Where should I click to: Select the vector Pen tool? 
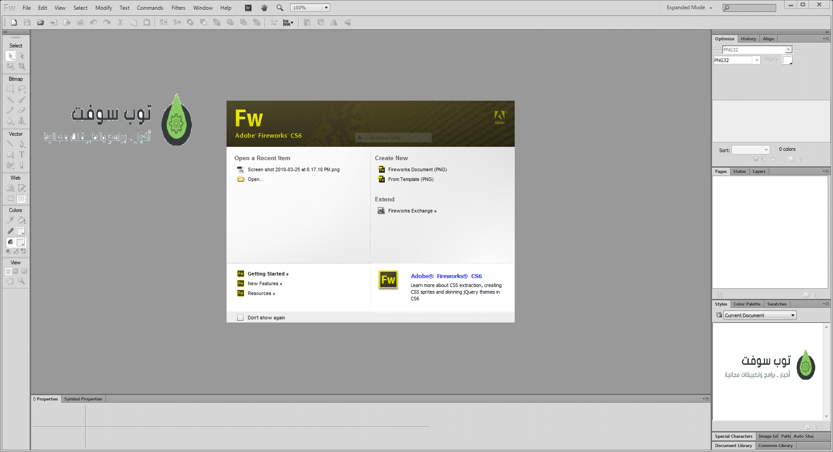point(22,144)
